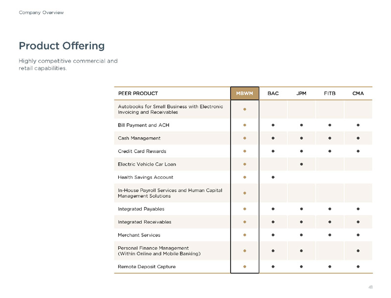Click the Integrated Receivables row label
The height and width of the screenshot is (298, 391).
click(x=144, y=222)
